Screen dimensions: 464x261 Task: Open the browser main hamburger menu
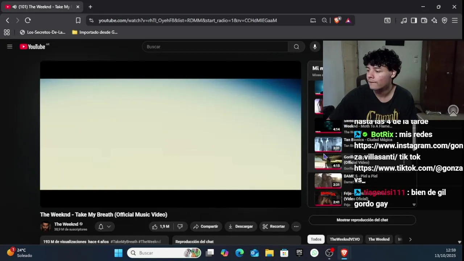click(x=455, y=20)
